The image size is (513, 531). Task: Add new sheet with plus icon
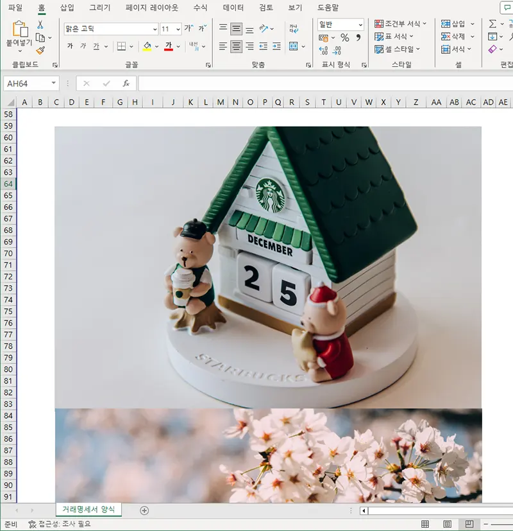point(144,510)
